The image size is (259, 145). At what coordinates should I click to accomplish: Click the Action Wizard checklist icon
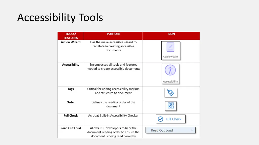pyautogui.click(x=170, y=48)
